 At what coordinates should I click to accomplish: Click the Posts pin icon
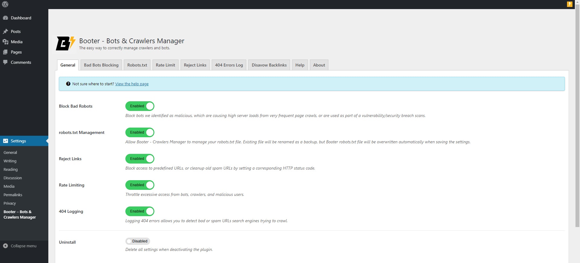[5, 31]
